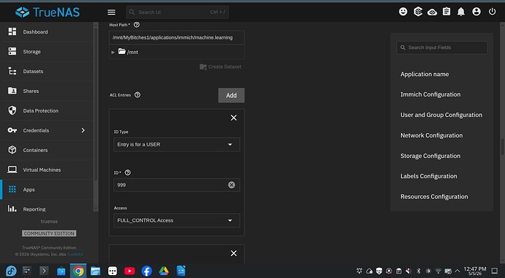This screenshot has width=505, height=278.
Task: Expand Credentials submenu arrow
Action: (83, 130)
